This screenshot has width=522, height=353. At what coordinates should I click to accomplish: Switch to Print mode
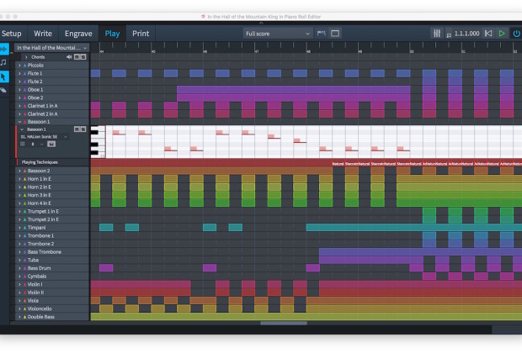tap(141, 34)
